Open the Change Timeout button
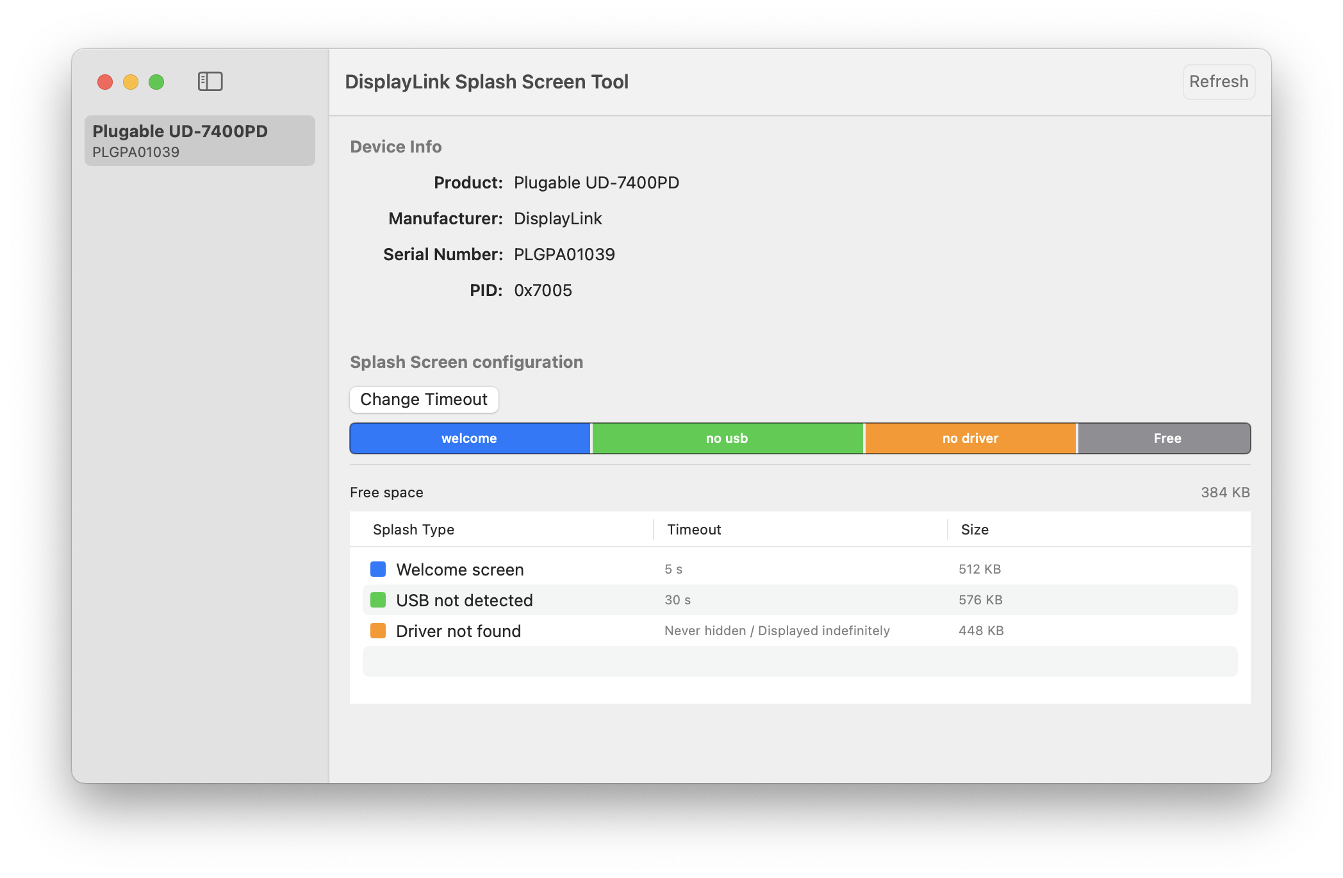 pyautogui.click(x=424, y=399)
